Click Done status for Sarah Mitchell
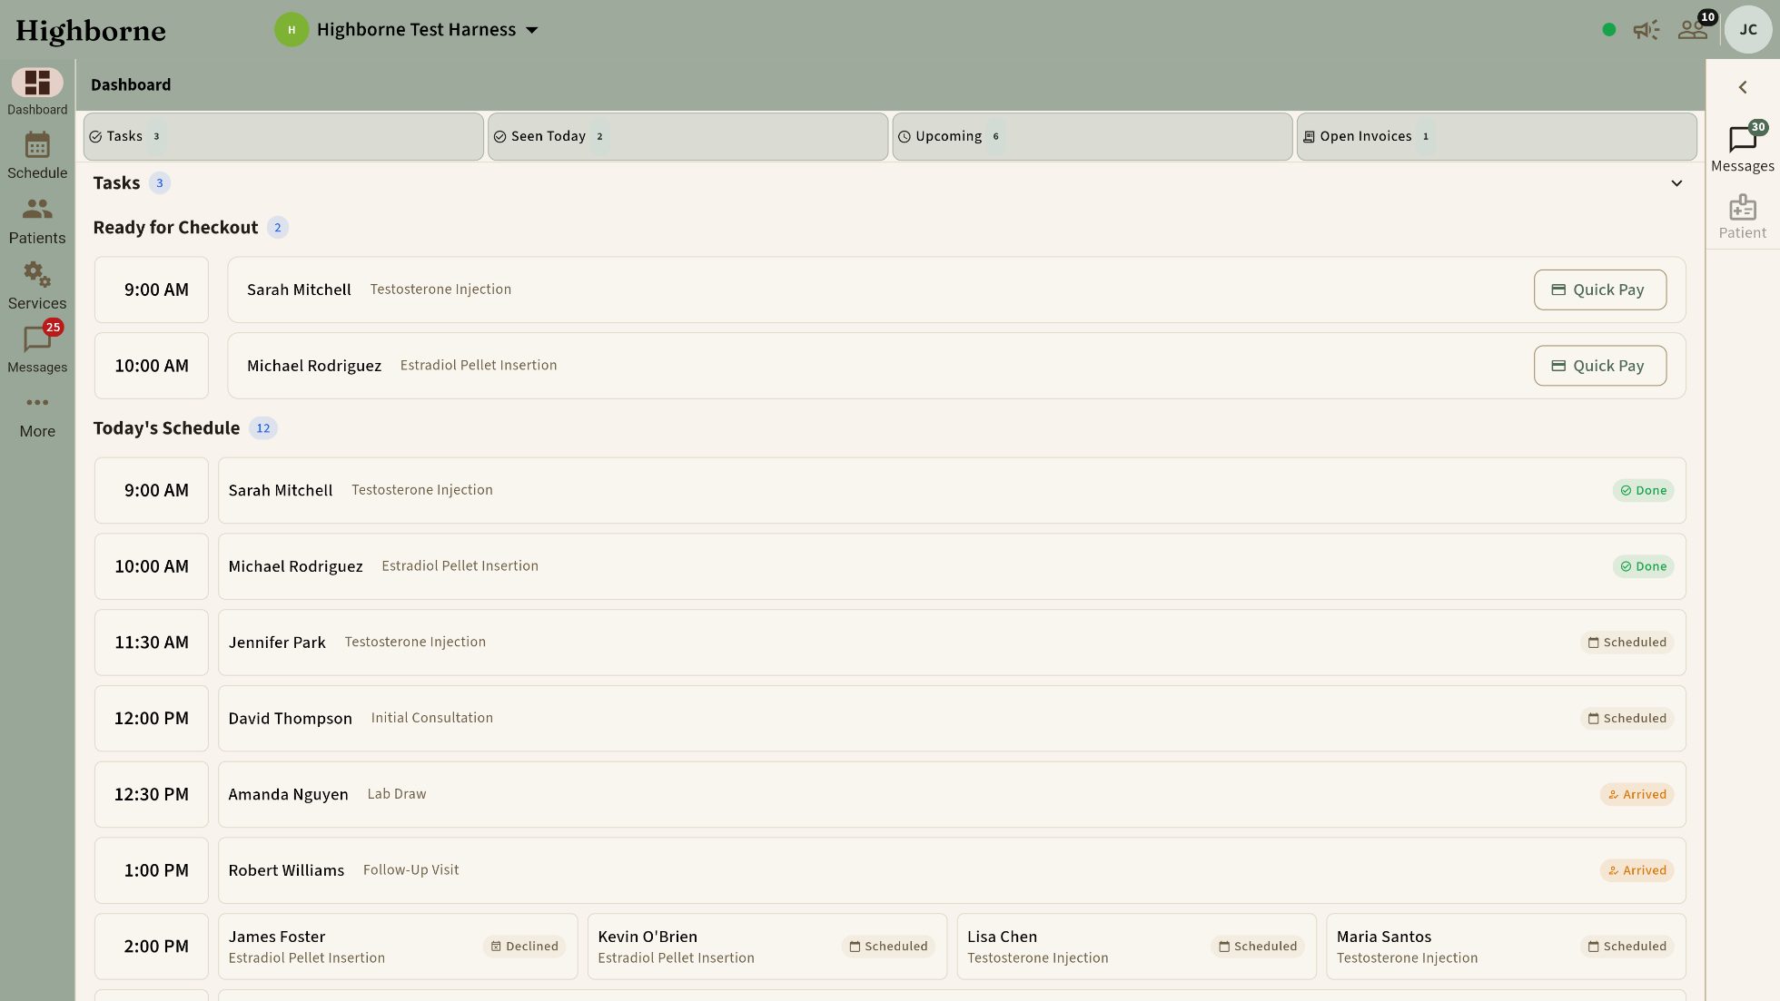1780x1001 pixels. (1643, 490)
